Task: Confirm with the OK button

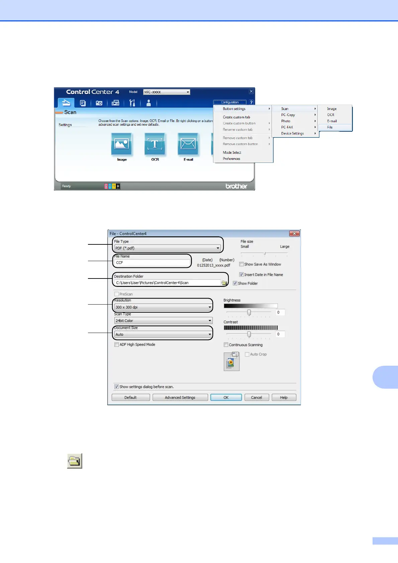Action: coord(226,398)
